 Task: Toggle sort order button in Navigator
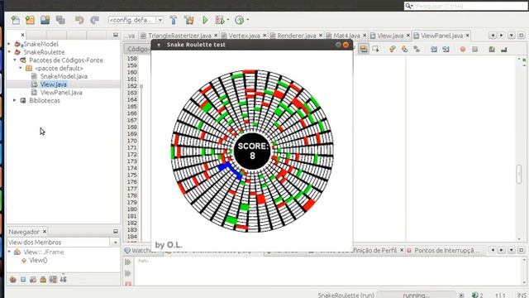point(63,280)
